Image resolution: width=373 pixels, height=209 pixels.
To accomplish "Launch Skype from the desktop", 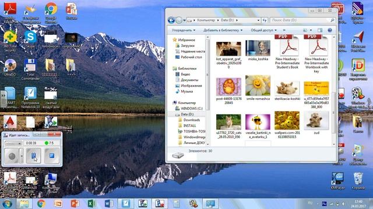I will pos(30,39).
